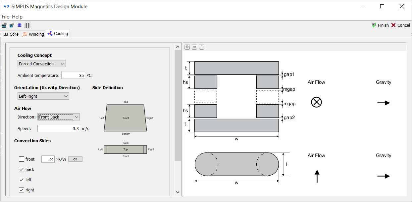Uncheck the back convection side
This screenshot has width=412, height=202.
(x=22, y=170)
